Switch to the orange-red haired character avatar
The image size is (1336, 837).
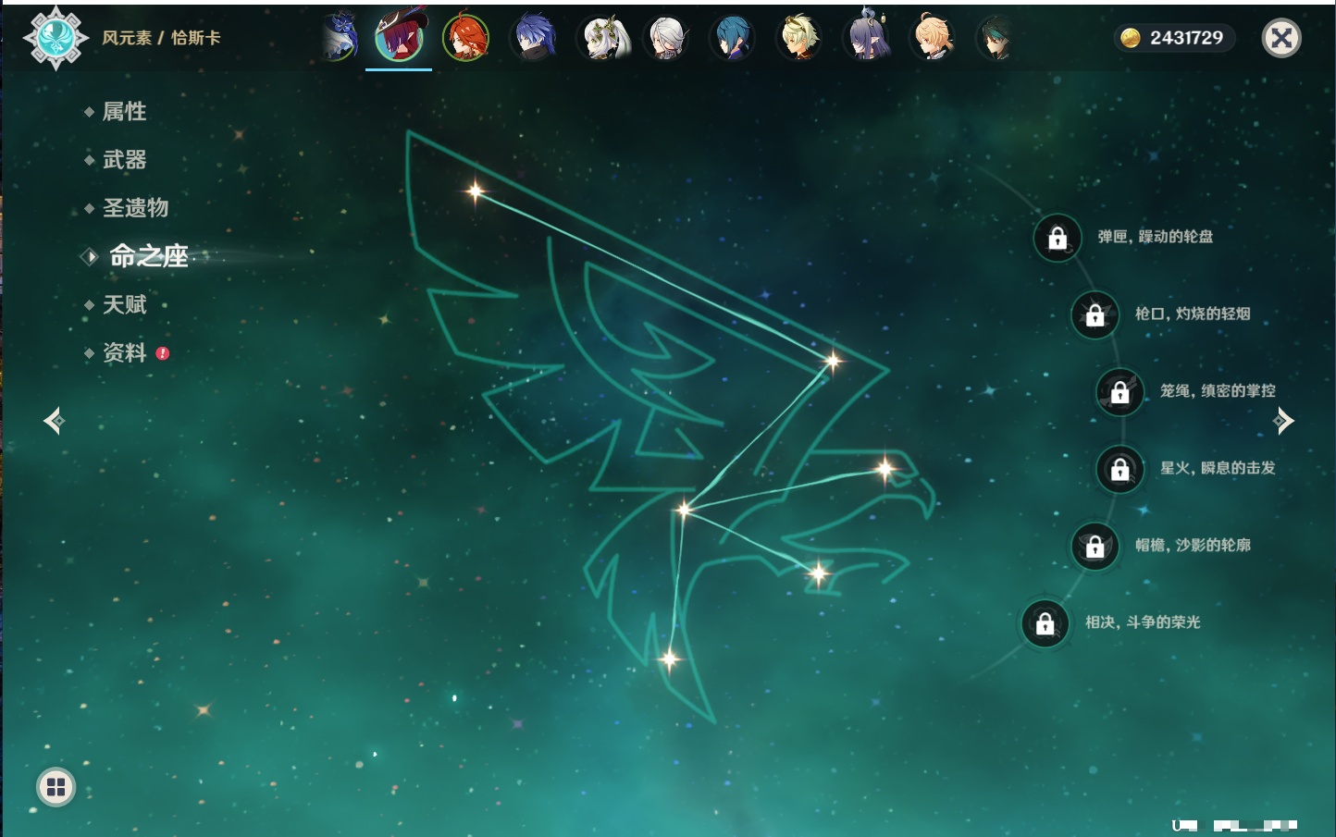pyautogui.click(x=465, y=38)
